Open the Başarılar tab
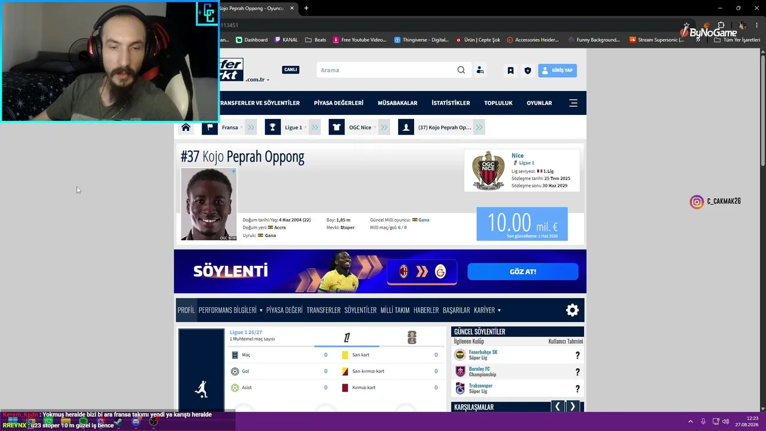The image size is (766, 431). tap(456, 310)
